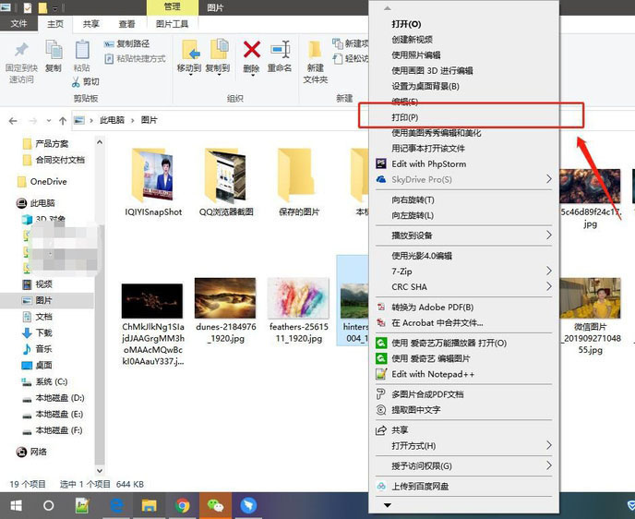This screenshot has width=635, height=519.
Task: Click the Back navigation arrow
Action: tap(13, 121)
